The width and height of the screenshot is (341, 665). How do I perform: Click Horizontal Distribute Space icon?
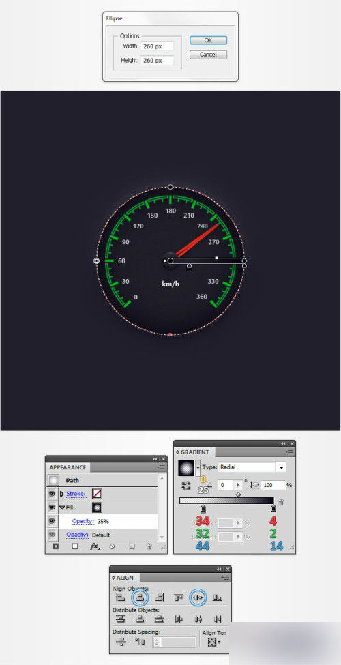click(x=140, y=642)
